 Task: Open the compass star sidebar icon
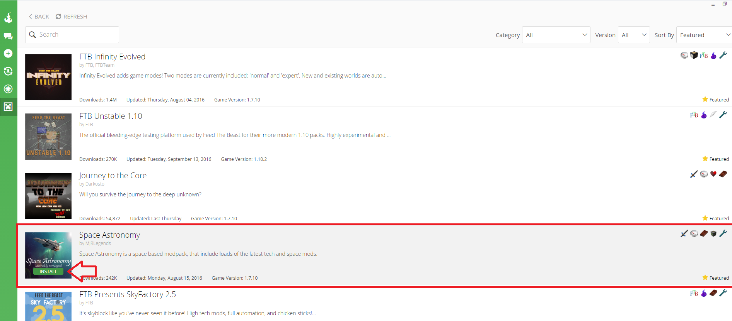(x=8, y=89)
